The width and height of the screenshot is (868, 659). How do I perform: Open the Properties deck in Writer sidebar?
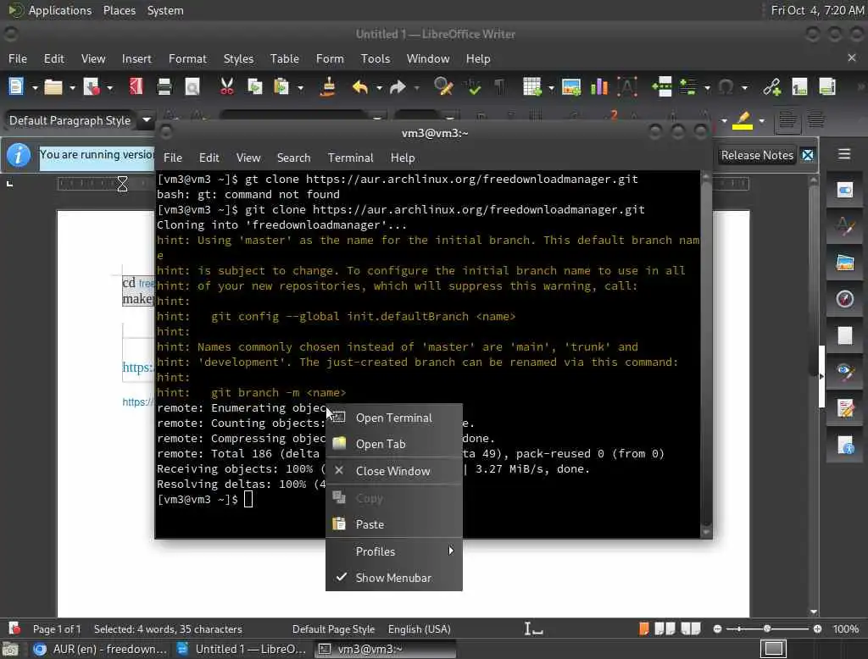(x=845, y=191)
